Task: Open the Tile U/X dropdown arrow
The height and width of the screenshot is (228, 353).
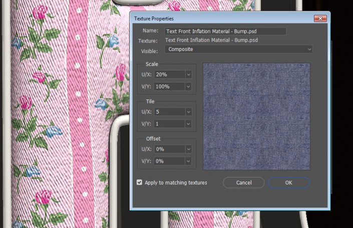Action: 188,111
